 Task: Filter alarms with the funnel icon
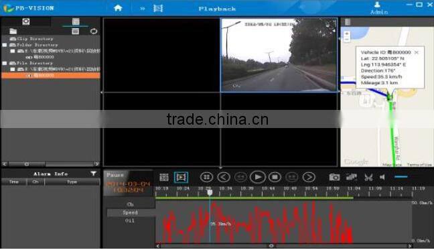point(94,174)
